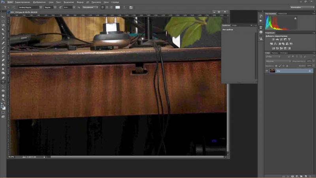Open the Файл menu
Screen dimensions: 316x178
click(x=10, y=2)
